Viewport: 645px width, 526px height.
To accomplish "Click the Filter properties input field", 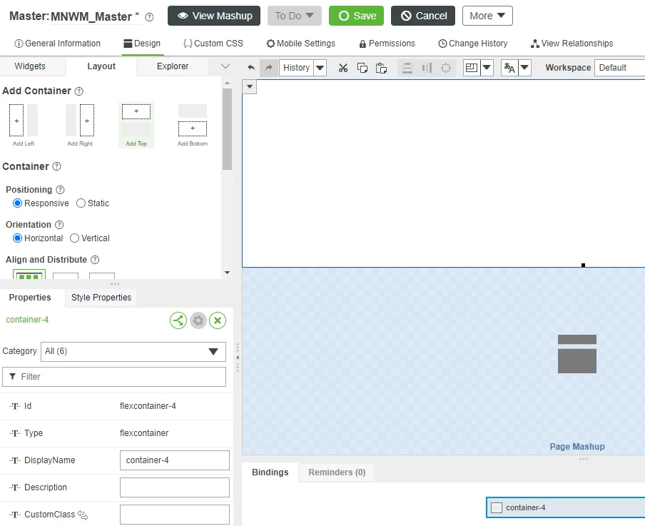I will (x=114, y=377).
